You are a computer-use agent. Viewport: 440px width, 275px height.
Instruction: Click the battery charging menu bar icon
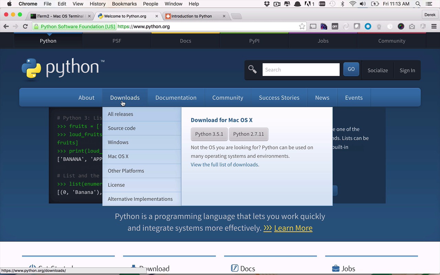pos(375,4)
